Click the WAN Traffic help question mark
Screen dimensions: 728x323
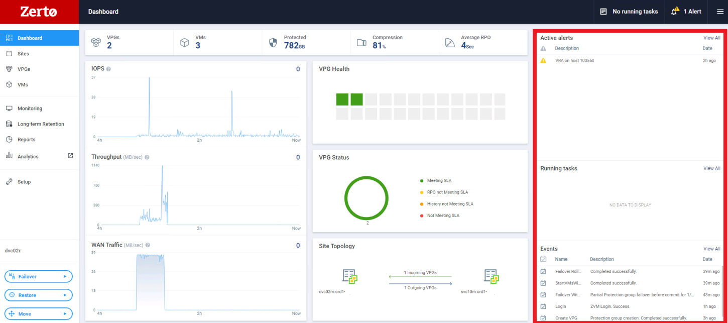148,245
